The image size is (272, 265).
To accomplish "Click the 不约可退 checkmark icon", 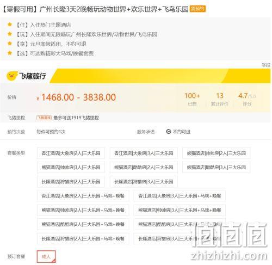I will coord(169,132).
